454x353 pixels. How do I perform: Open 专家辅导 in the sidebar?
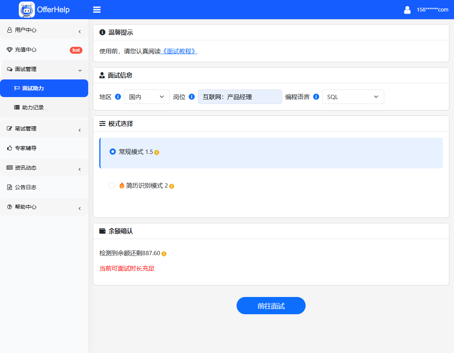[26, 148]
